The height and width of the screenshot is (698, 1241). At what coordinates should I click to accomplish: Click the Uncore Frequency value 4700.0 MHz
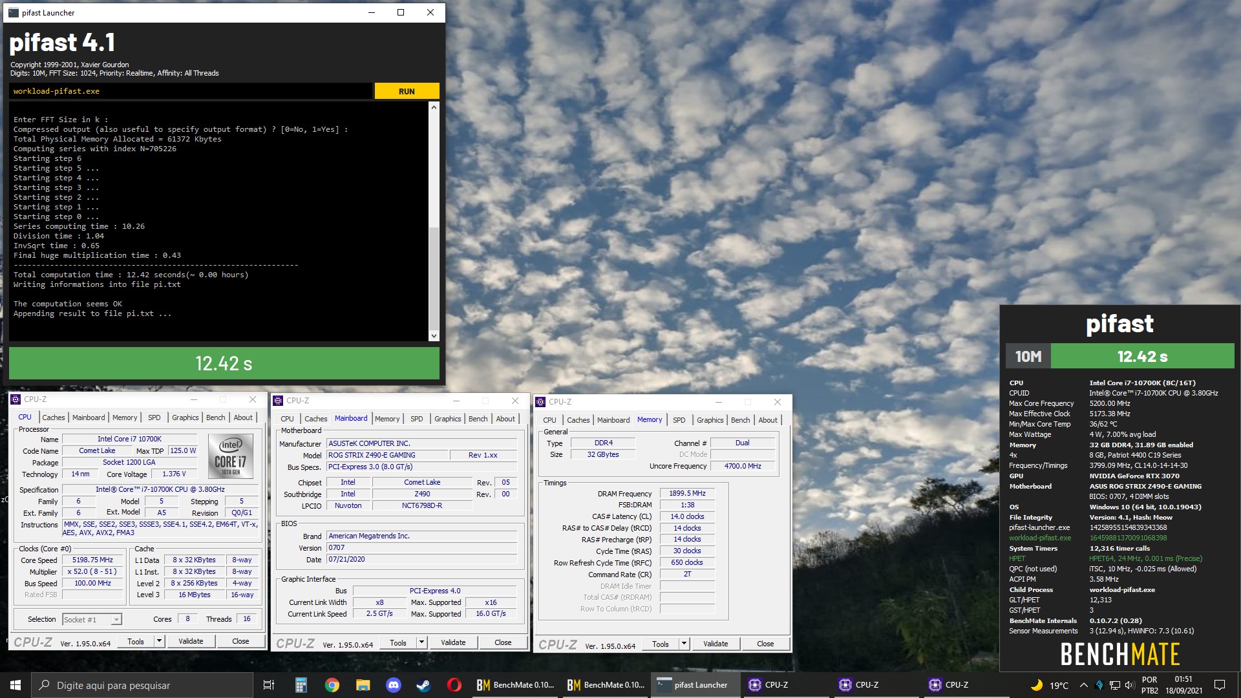tap(742, 466)
